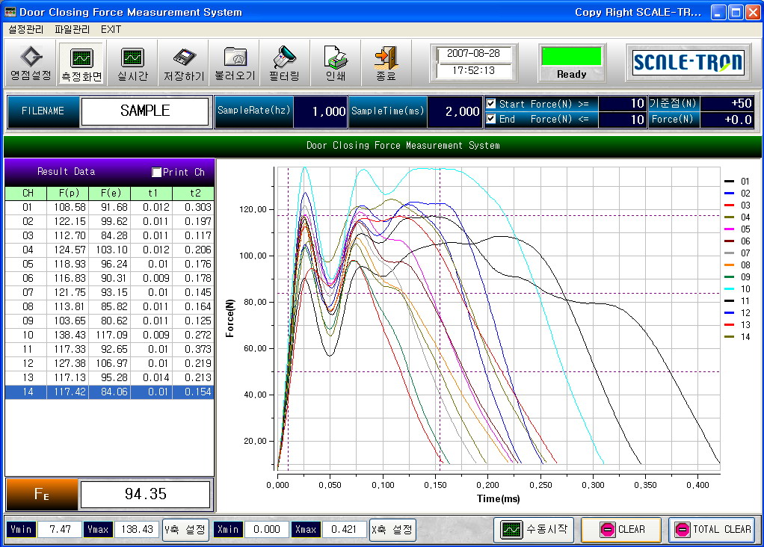Click F(p) value 122.15 in row 02

68,221
